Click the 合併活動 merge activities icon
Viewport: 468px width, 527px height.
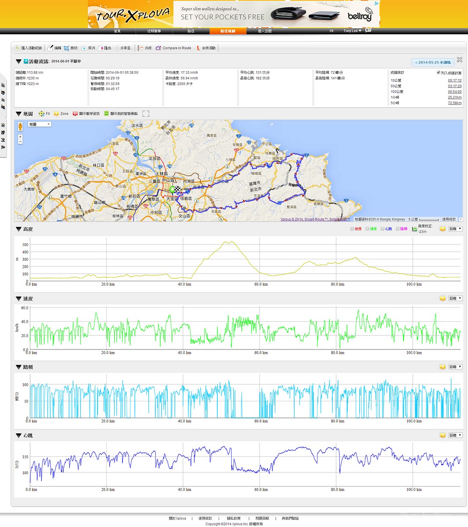[198, 48]
